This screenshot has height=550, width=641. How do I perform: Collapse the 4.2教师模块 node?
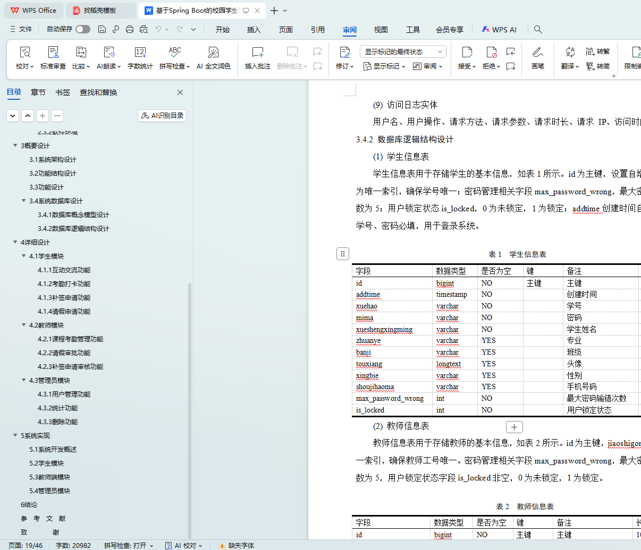click(x=23, y=325)
